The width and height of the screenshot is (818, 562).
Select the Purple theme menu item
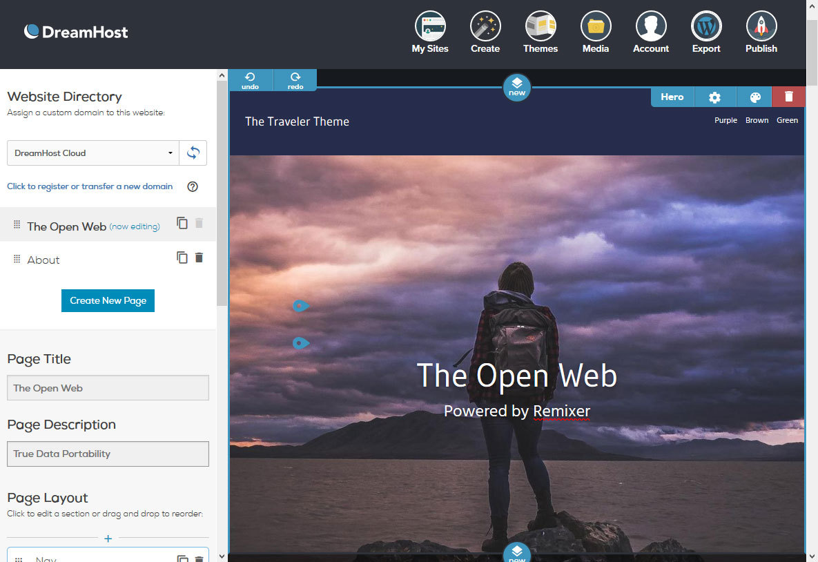point(726,120)
